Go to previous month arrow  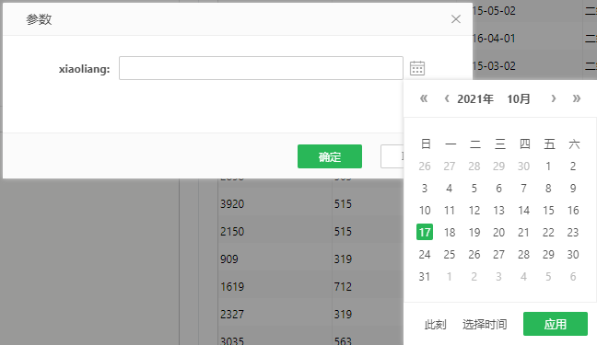click(447, 98)
